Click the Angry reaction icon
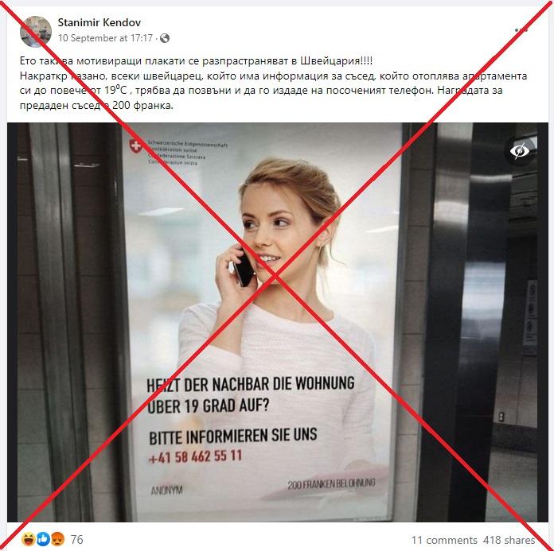This screenshot has height=551, width=554. [58, 539]
